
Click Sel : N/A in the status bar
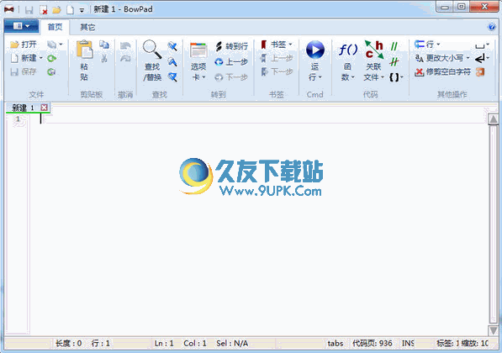pyautogui.click(x=232, y=344)
